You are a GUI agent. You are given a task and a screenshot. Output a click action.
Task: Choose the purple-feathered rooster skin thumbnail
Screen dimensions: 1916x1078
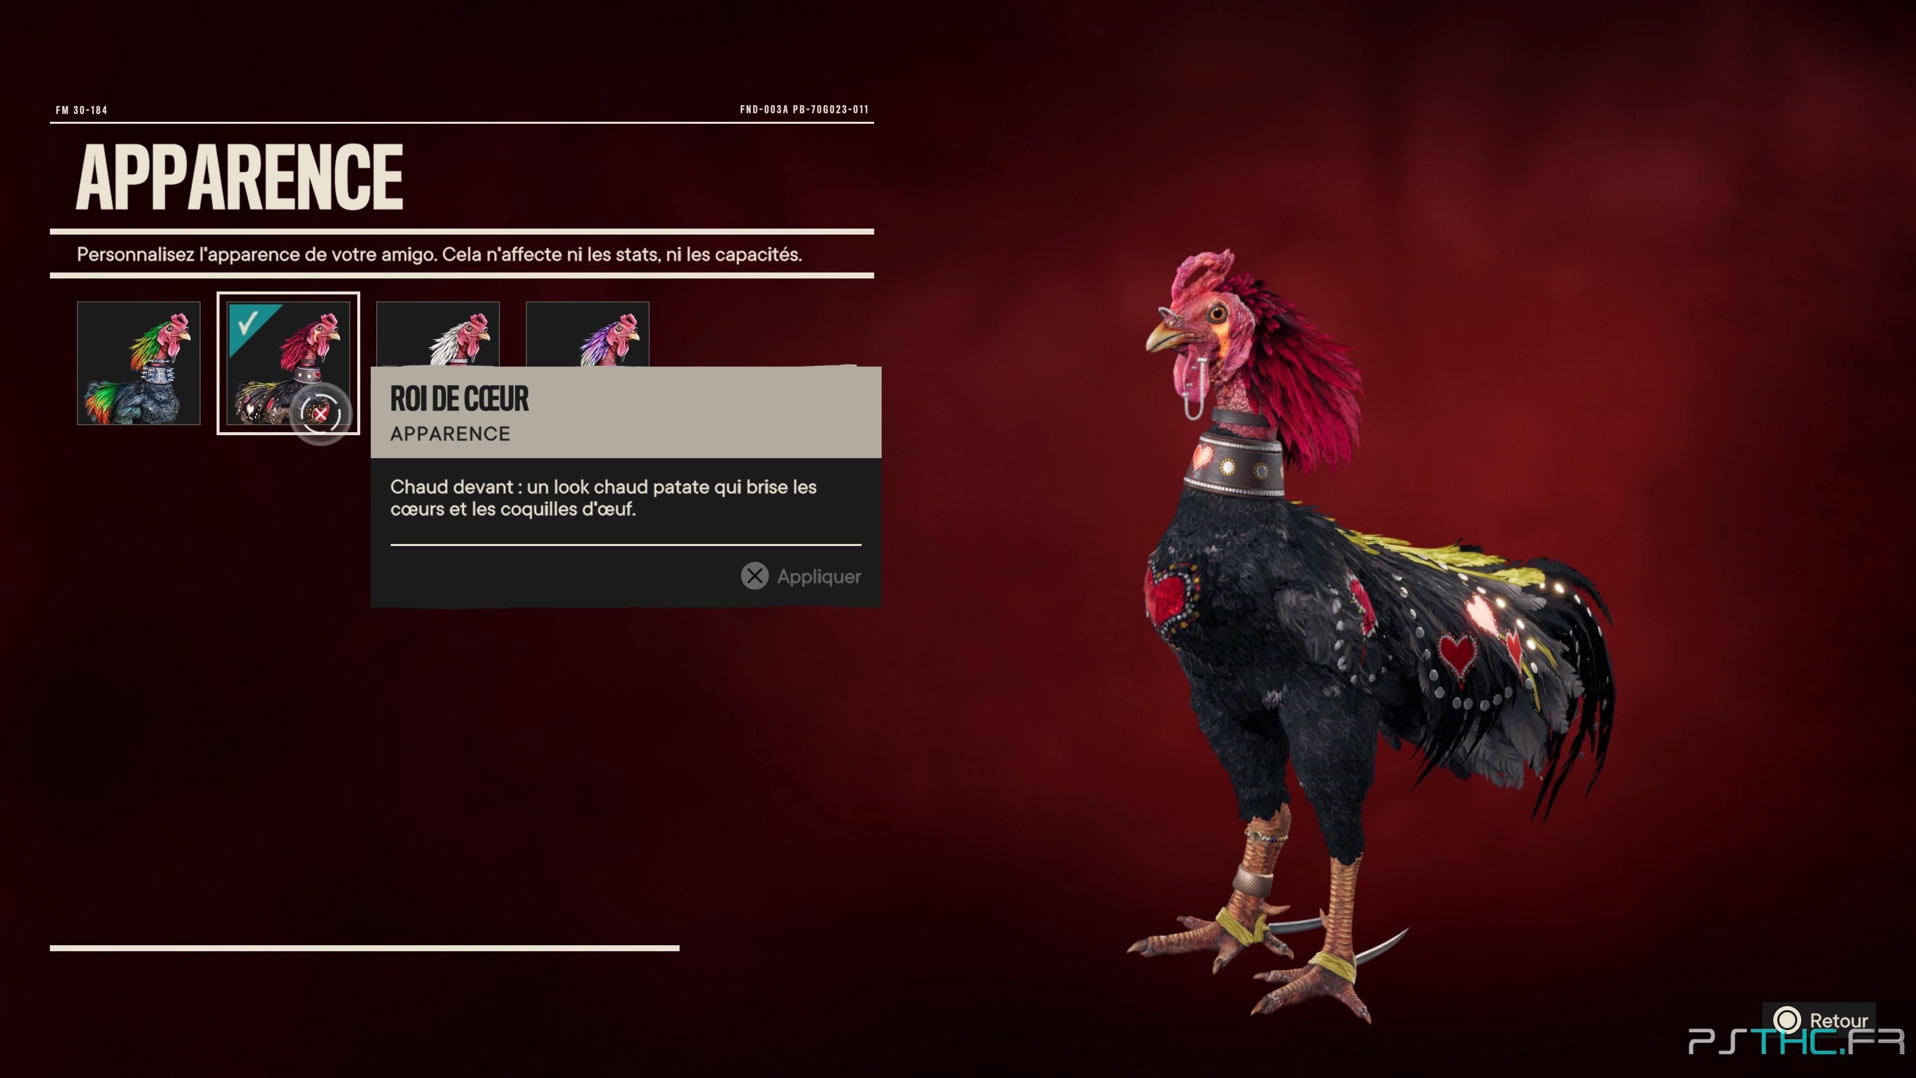click(x=588, y=334)
